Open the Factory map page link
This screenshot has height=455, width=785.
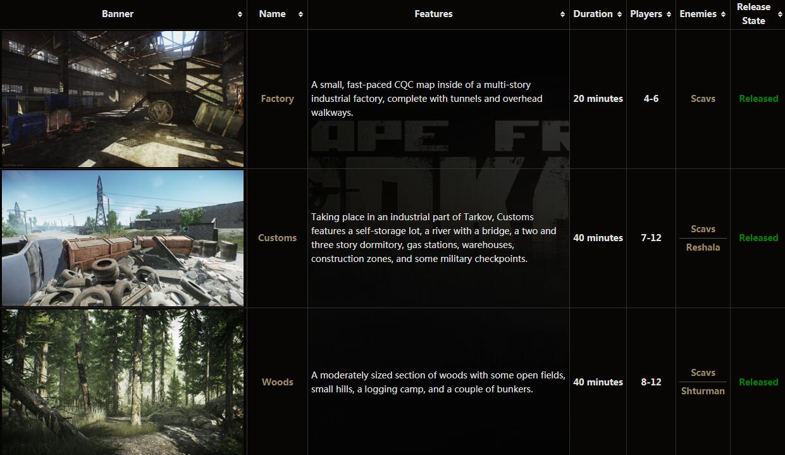coord(277,99)
